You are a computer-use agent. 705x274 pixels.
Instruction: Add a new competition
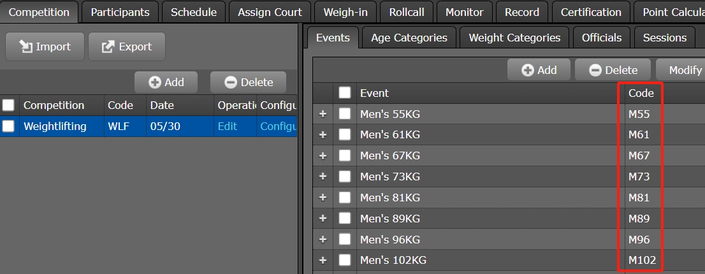166,82
